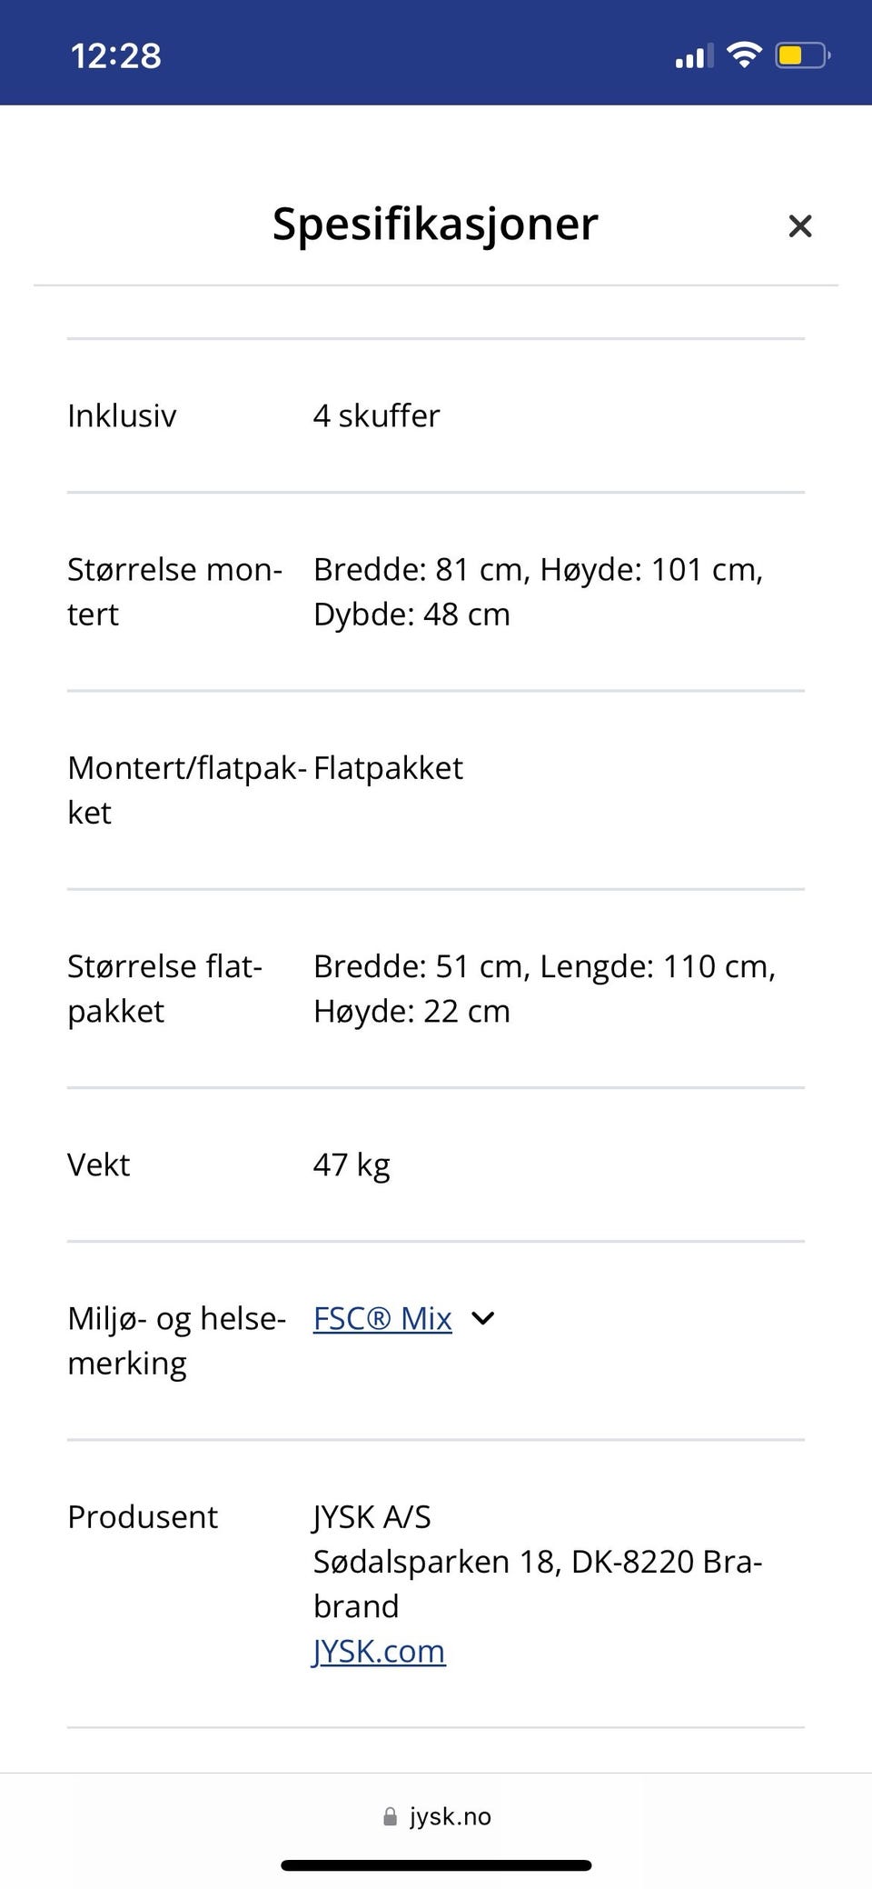Tap the flat-pack dimensions text

[544, 989]
